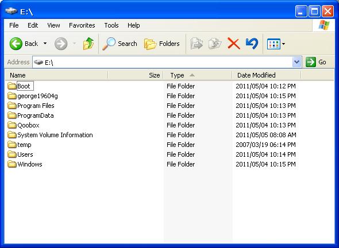Open the Views dropdown arrow
This screenshot has width=339, height=248.
coord(283,44)
